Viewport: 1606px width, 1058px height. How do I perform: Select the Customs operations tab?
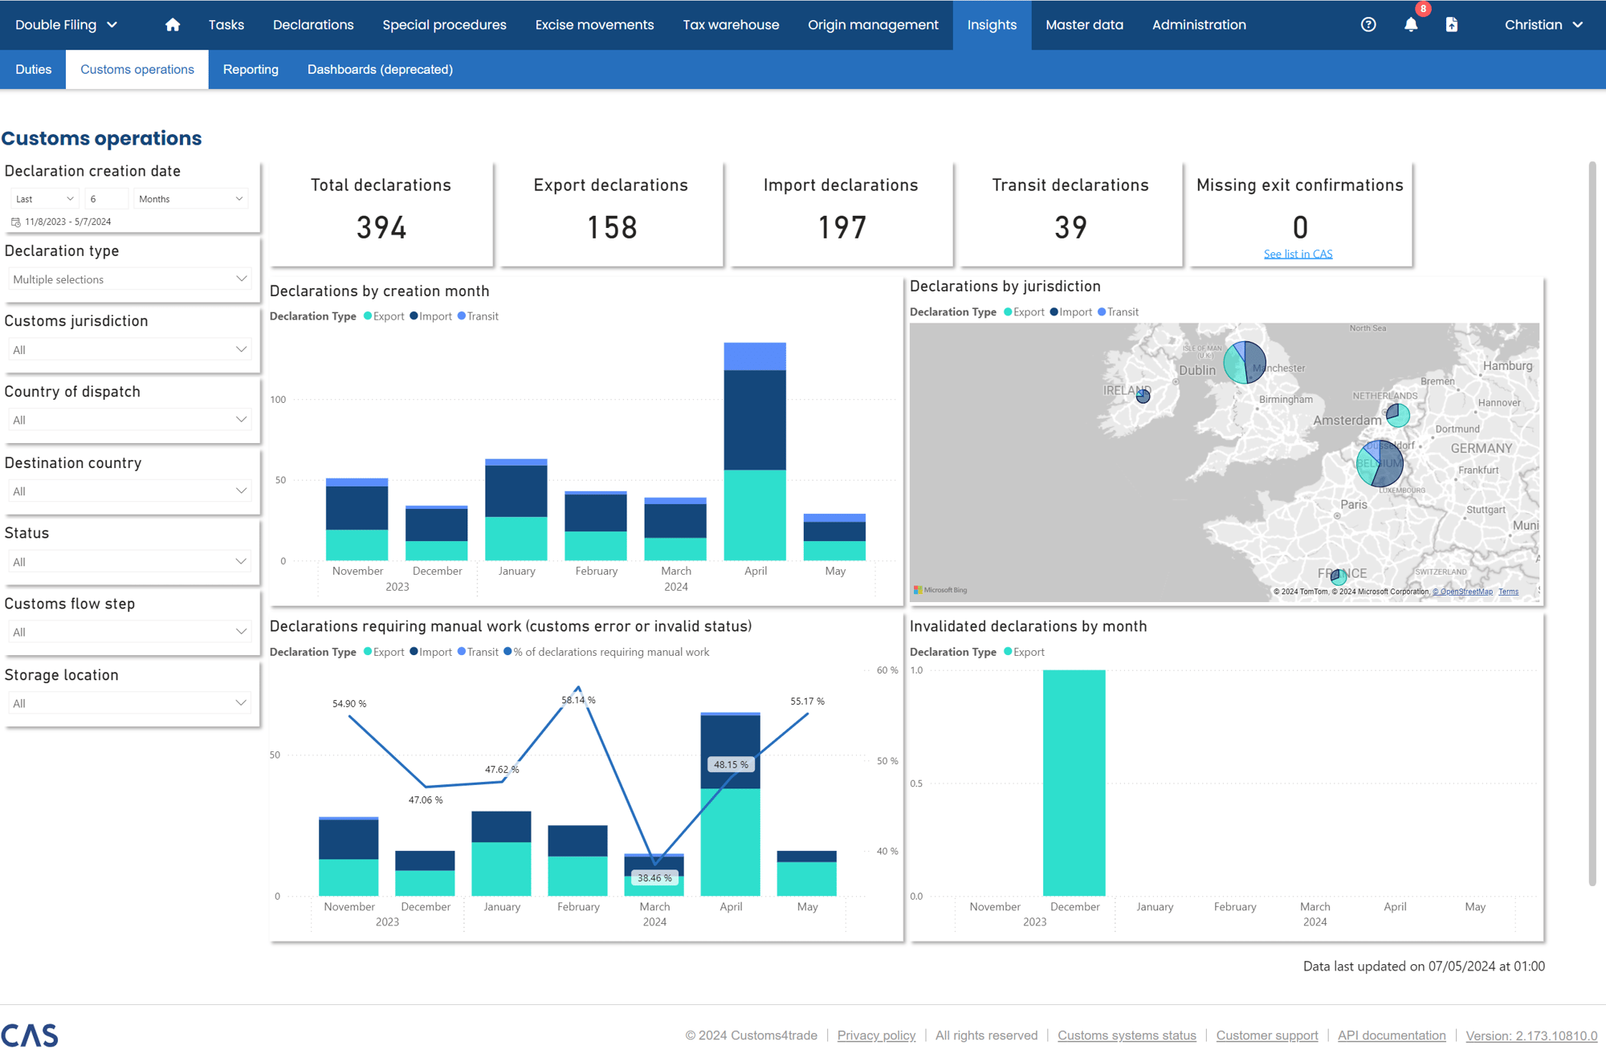tap(137, 69)
